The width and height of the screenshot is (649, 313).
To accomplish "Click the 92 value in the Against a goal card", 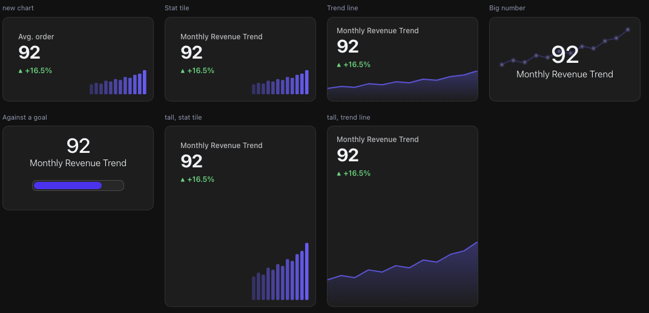I will click(x=78, y=146).
